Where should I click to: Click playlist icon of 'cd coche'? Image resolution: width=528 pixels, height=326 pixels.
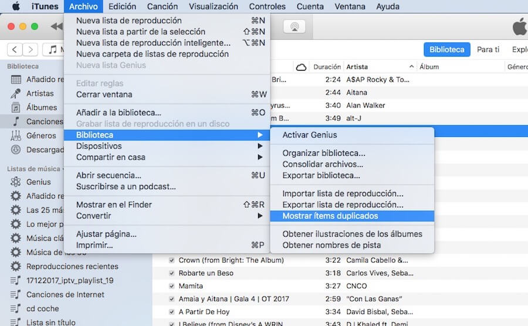pyautogui.click(x=15, y=308)
